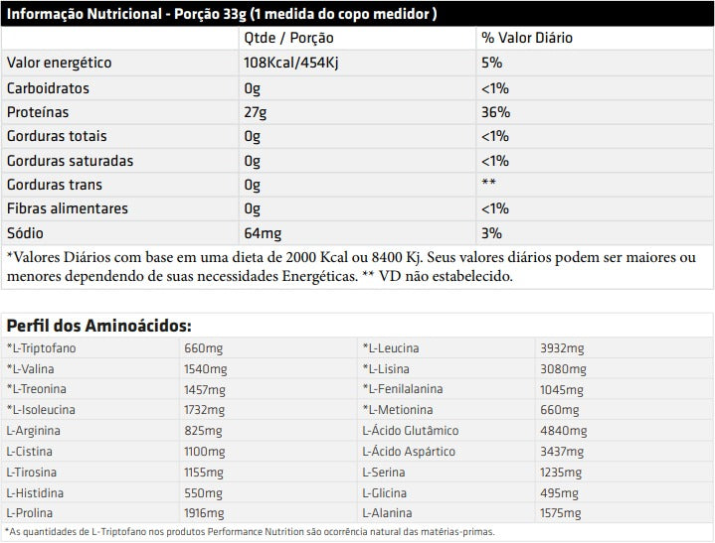This screenshot has width=715, height=543.
Task: Select the L-Ácido Glutâmico label
Action: tap(411, 431)
